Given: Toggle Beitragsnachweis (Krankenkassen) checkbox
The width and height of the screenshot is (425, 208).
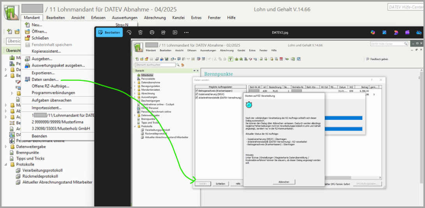Looking at the screenshot, I should coord(197,91).
